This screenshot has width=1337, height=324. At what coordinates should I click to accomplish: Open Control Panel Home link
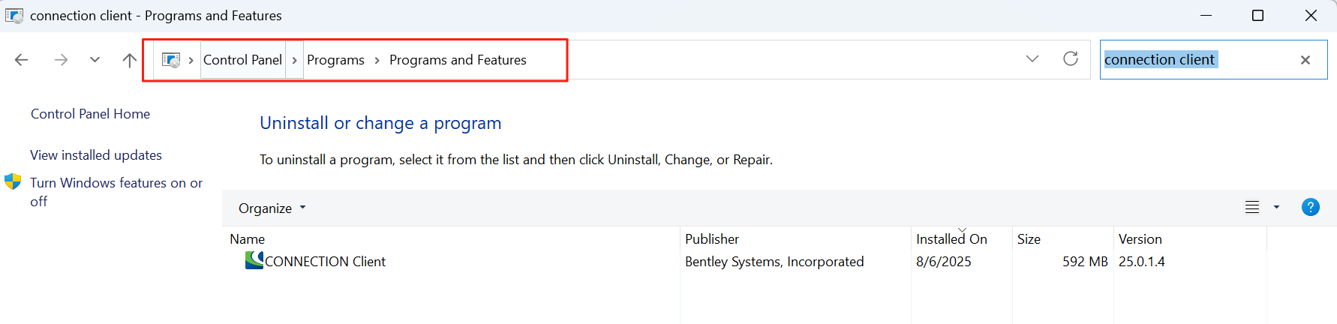90,114
